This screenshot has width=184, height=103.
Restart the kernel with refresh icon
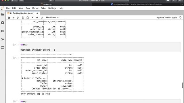point(42,18)
